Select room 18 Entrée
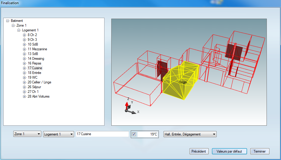The width and height of the screenshot is (281, 160). 35,73
